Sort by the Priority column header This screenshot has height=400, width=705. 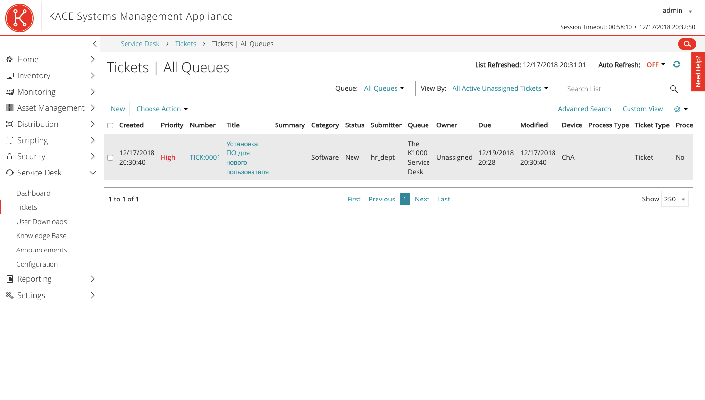tap(172, 125)
